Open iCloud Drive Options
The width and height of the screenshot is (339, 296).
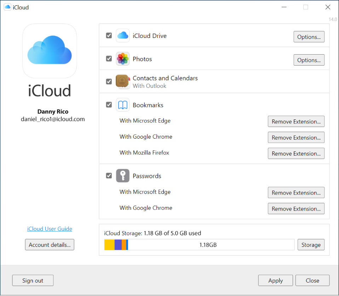point(309,37)
